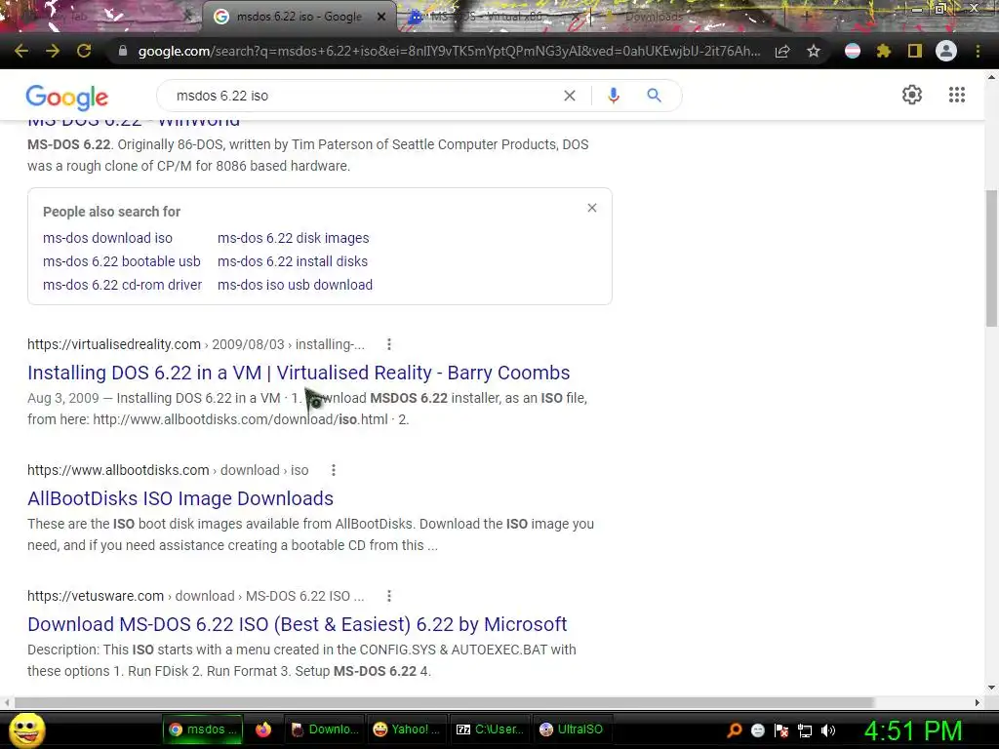The image size is (999, 749).
Task: Click the orange magnifier tray icon
Action: (735, 730)
